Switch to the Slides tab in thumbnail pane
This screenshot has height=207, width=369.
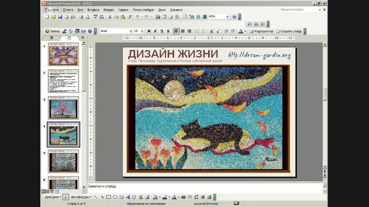coord(69,37)
